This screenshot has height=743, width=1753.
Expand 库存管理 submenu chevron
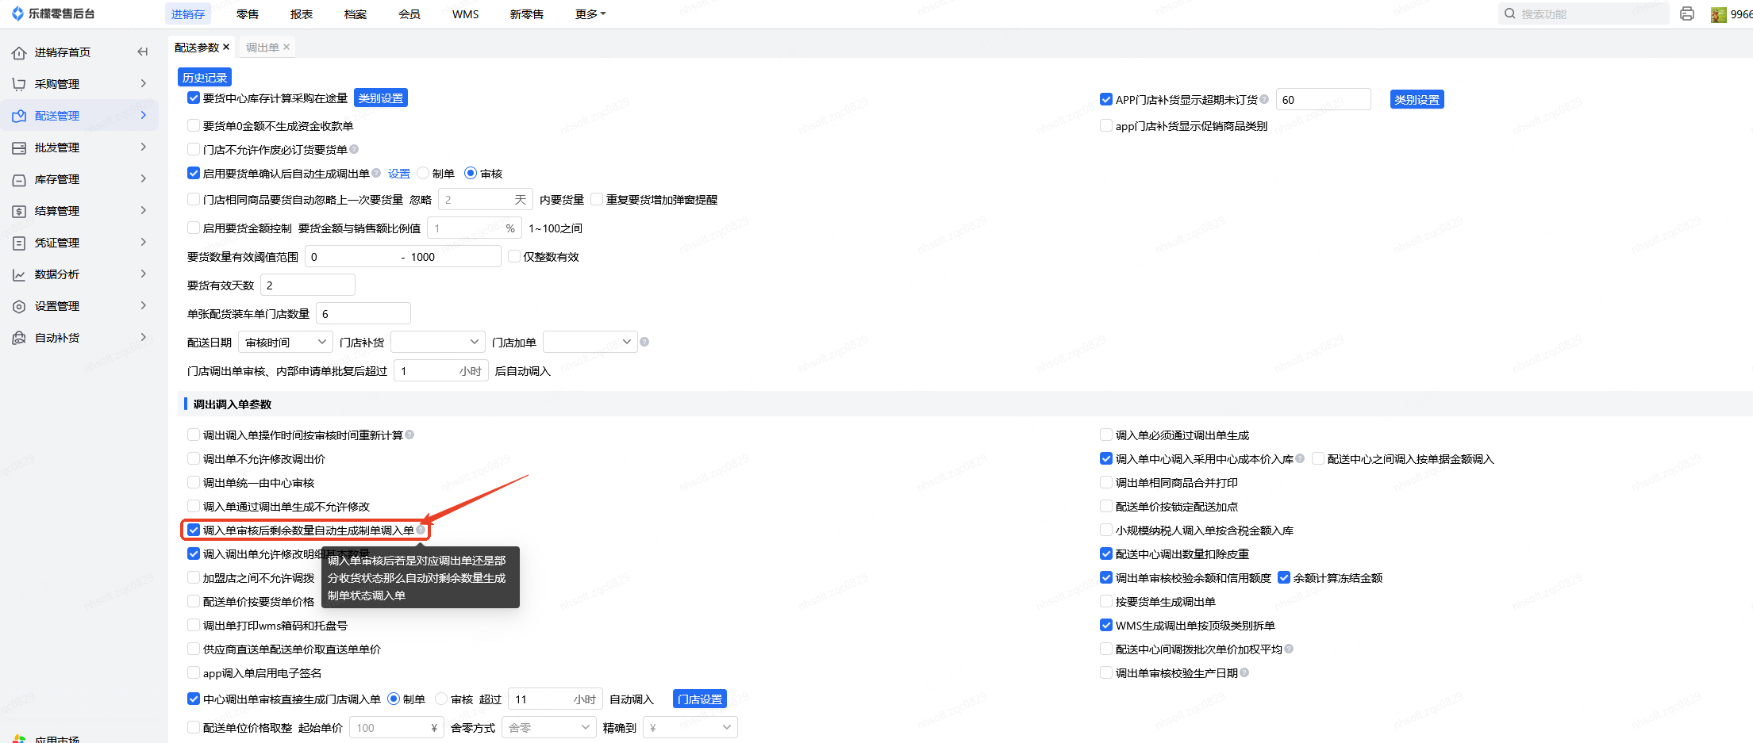(144, 178)
